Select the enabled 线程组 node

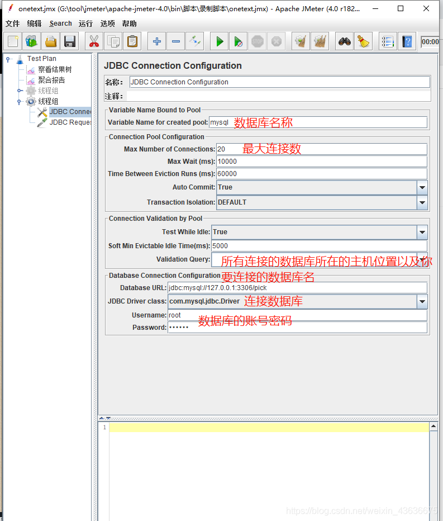pos(48,101)
